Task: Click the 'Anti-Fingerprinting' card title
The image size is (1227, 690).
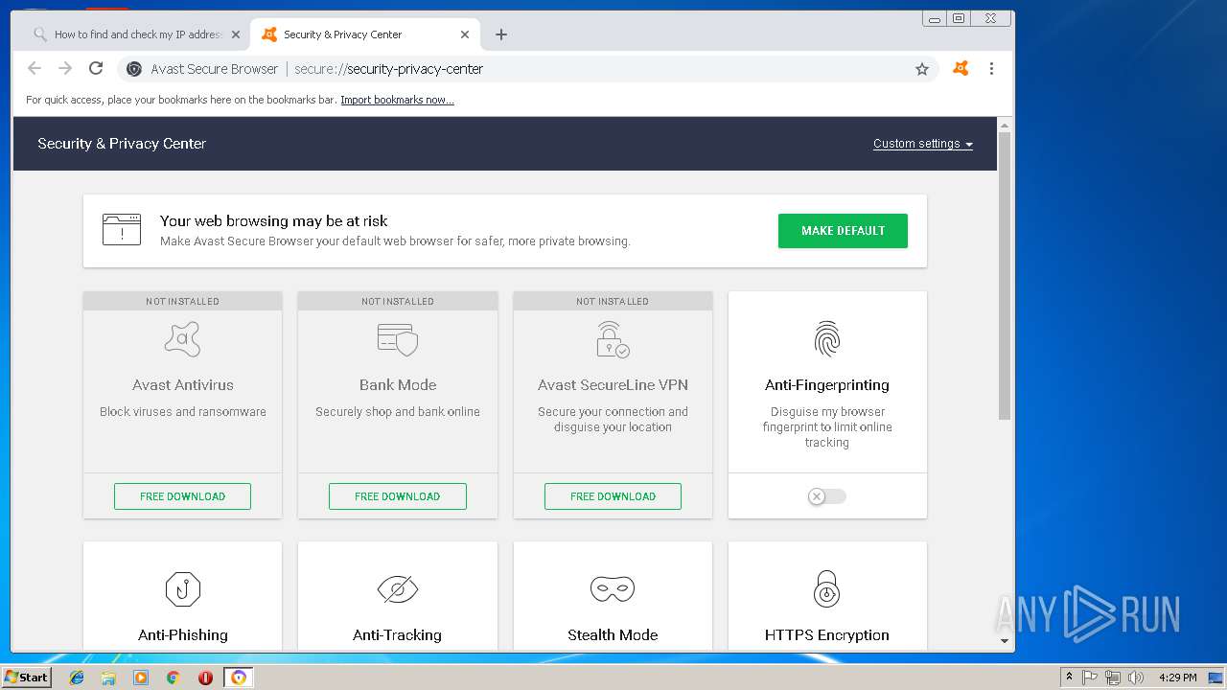Action: pos(827,385)
